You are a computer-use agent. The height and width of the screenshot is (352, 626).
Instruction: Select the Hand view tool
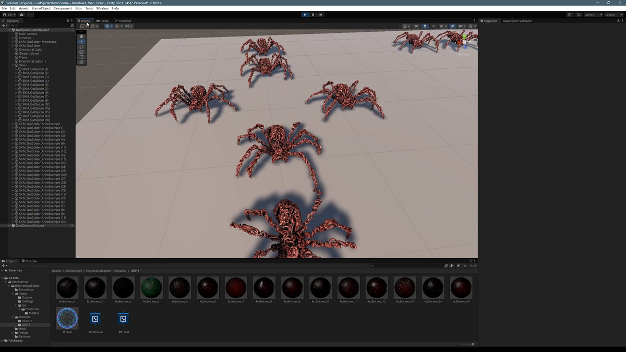[x=81, y=37]
